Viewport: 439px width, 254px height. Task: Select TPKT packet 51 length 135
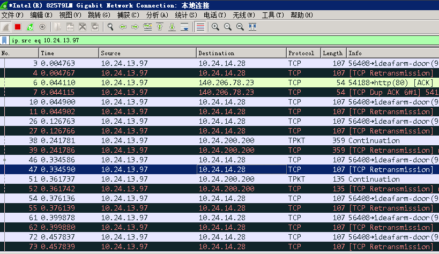click(220, 179)
